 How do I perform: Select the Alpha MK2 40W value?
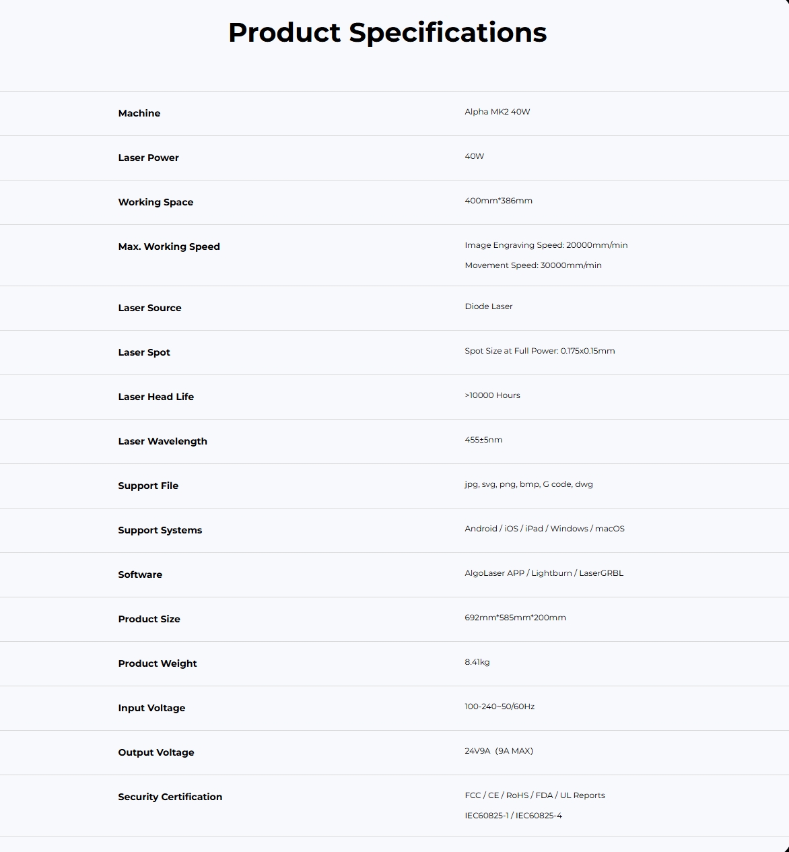click(498, 112)
